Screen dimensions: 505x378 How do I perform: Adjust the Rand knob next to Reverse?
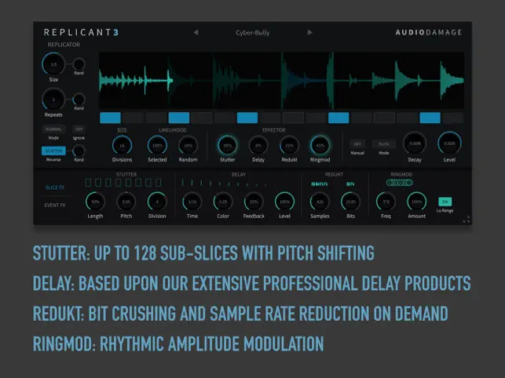pyautogui.click(x=79, y=151)
